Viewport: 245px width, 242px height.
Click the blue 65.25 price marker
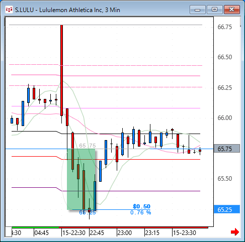tap(227, 209)
